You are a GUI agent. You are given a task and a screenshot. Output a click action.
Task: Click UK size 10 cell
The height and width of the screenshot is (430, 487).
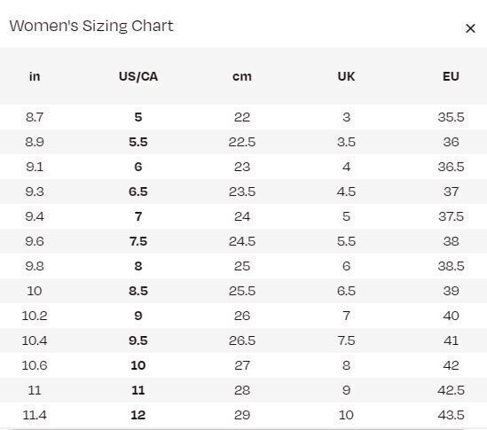pos(346,415)
